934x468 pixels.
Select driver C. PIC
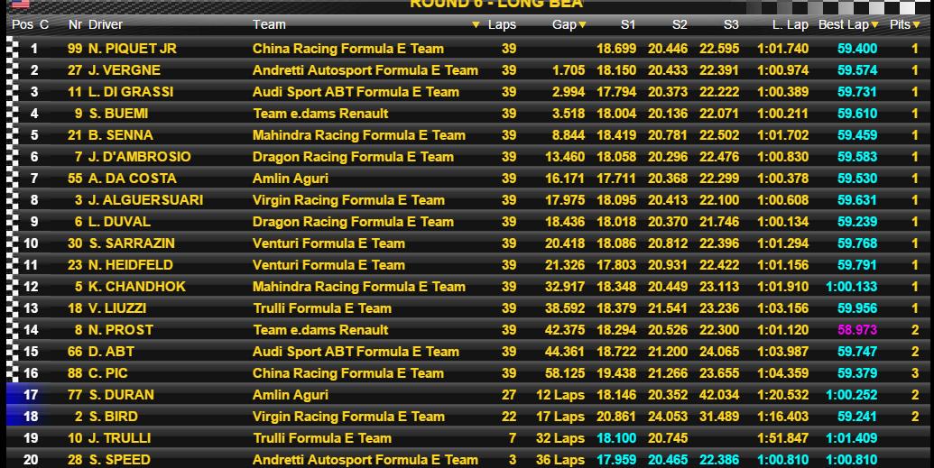[107, 373]
